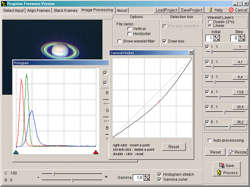Viewport: 250px width, 187px height.
Task: Enable the Vertical flip checkbox
Action: (x=130, y=29)
